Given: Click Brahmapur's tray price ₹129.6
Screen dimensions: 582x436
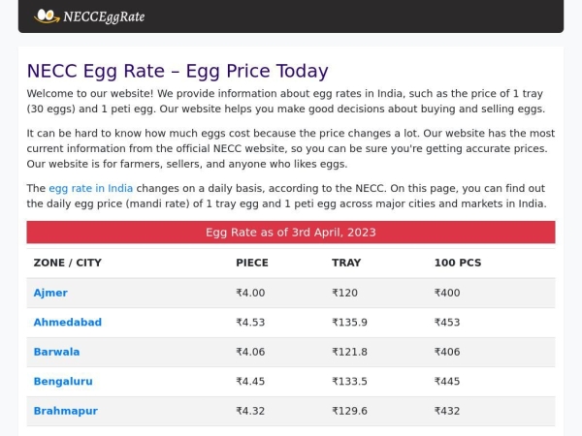Looking at the screenshot, I should (x=349, y=411).
